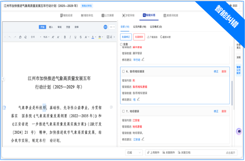Check the box for error 7 地名错误
Viewport: 245px width, 161px height.
pos(123,111)
